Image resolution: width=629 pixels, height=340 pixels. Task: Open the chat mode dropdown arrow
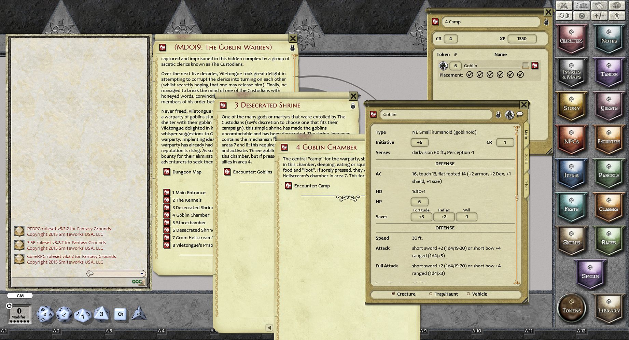pyautogui.click(x=142, y=273)
